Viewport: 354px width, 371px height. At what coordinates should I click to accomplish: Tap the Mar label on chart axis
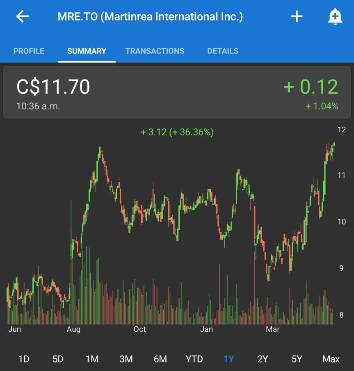coord(272,329)
